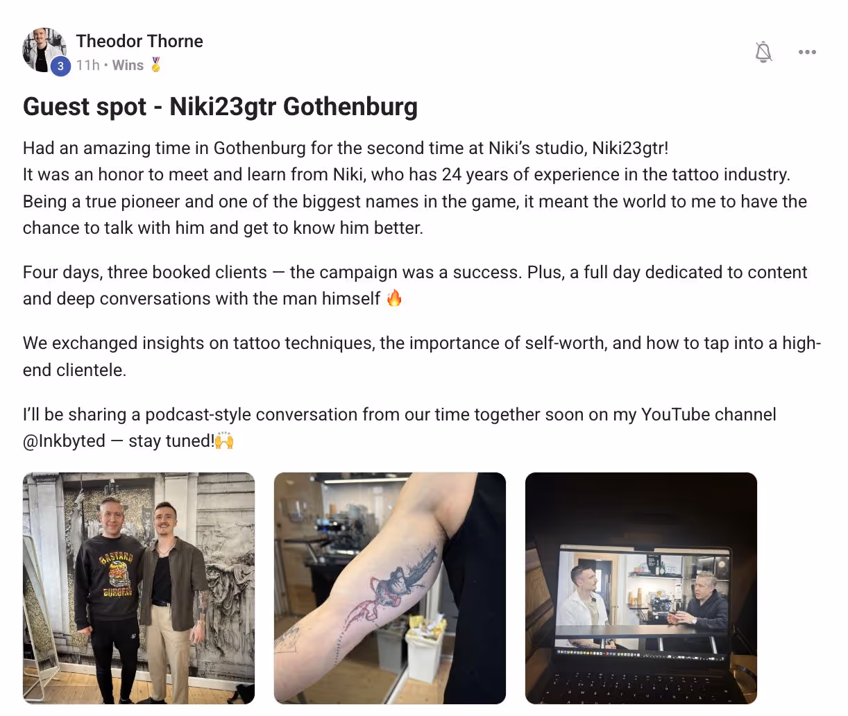Open Theodor Thorne's profile via name
The width and height of the screenshot is (848, 716).
point(139,41)
